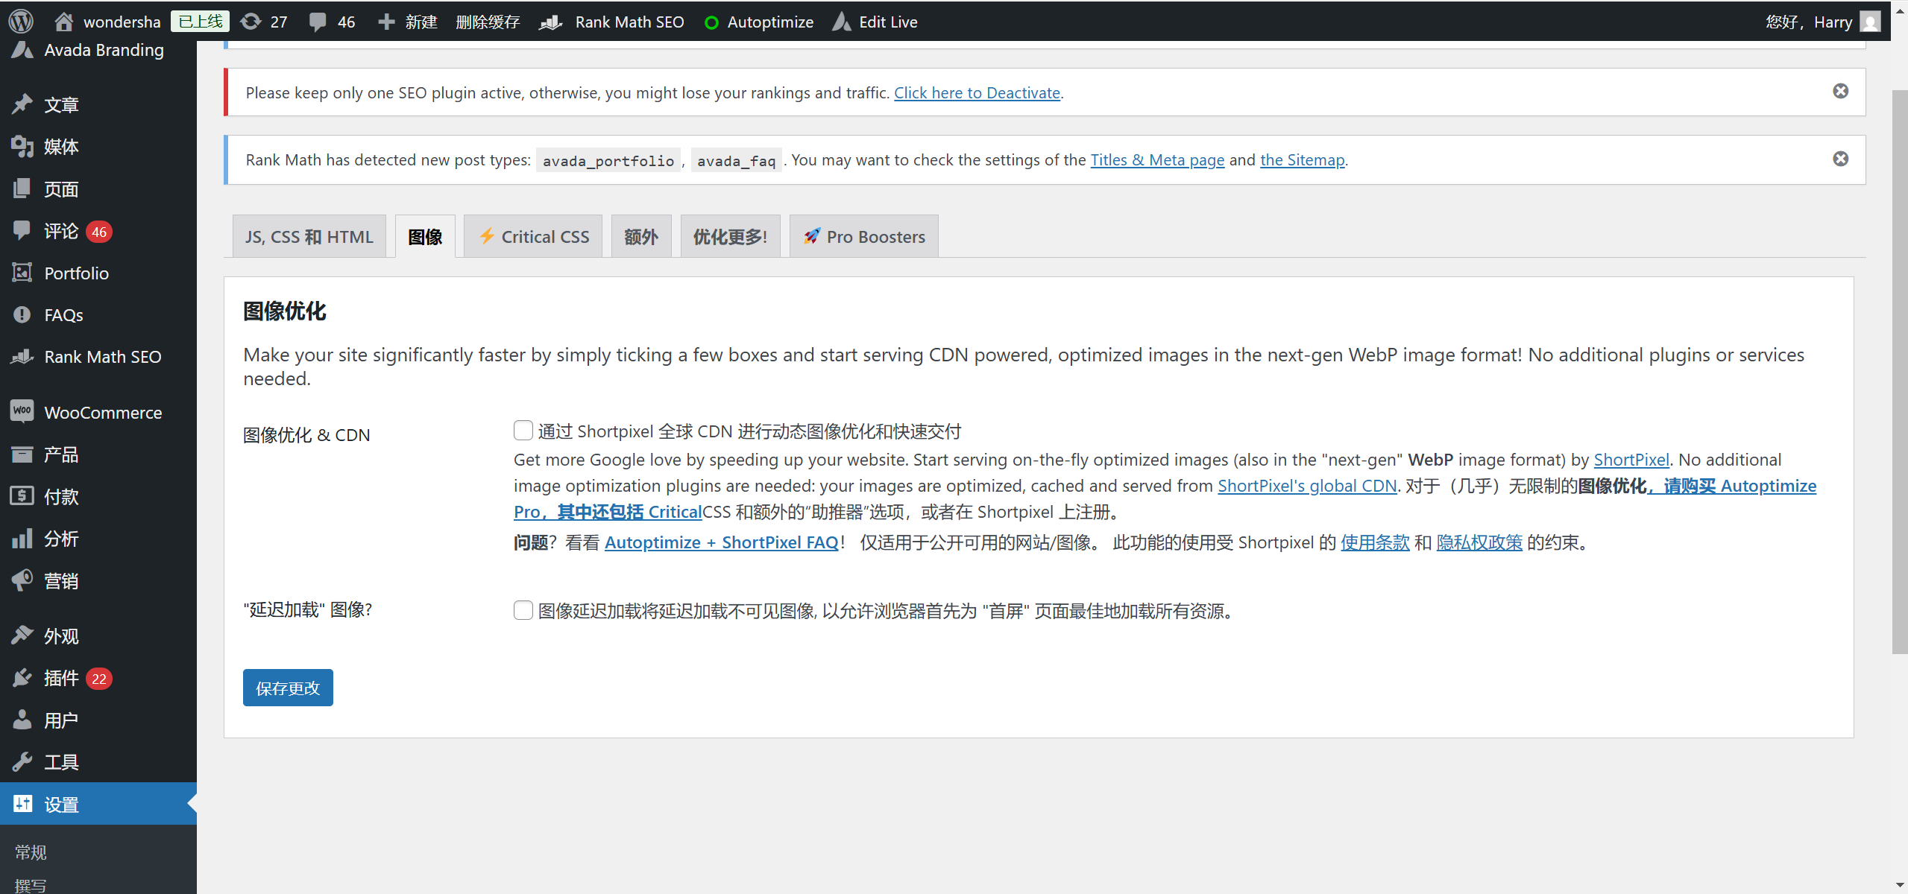The width and height of the screenshot is (1908, 894).
Task: Click the 'Click here to Deactivate' link
Action: (x=977, y=92)
